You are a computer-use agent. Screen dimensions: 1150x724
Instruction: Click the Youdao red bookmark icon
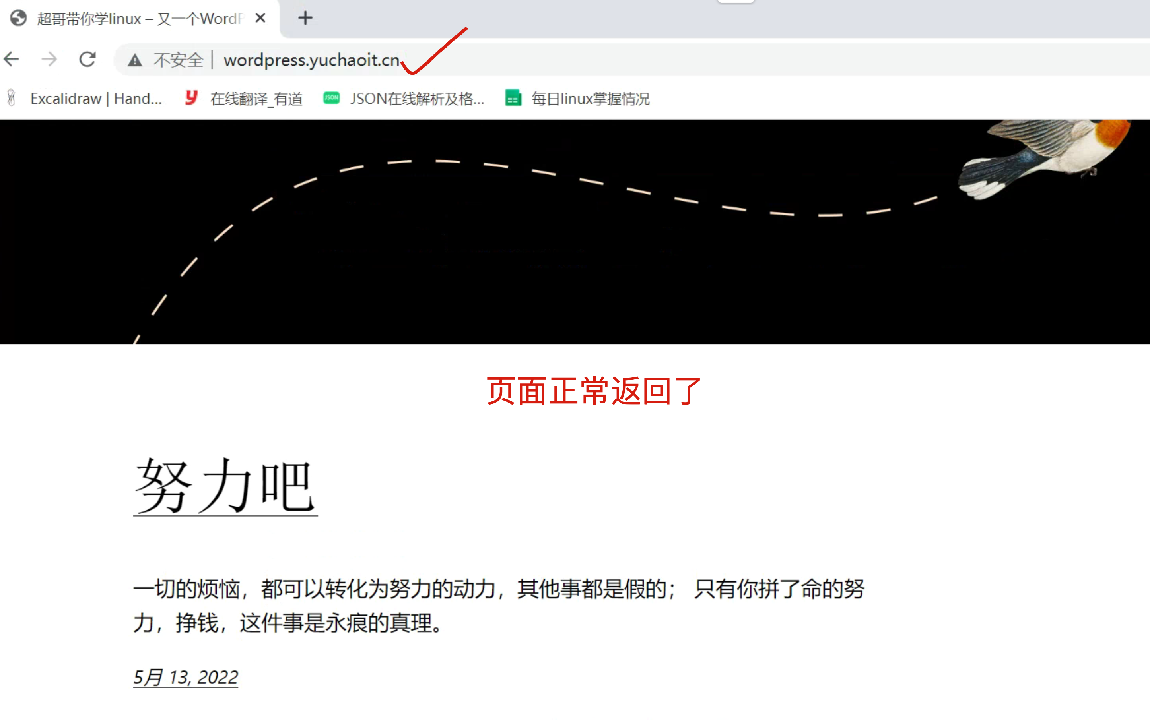click(x=191, y=98)
